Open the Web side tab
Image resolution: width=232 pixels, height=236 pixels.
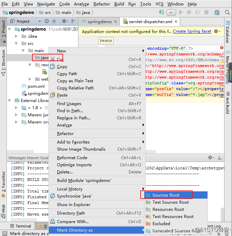click(3, 211)
